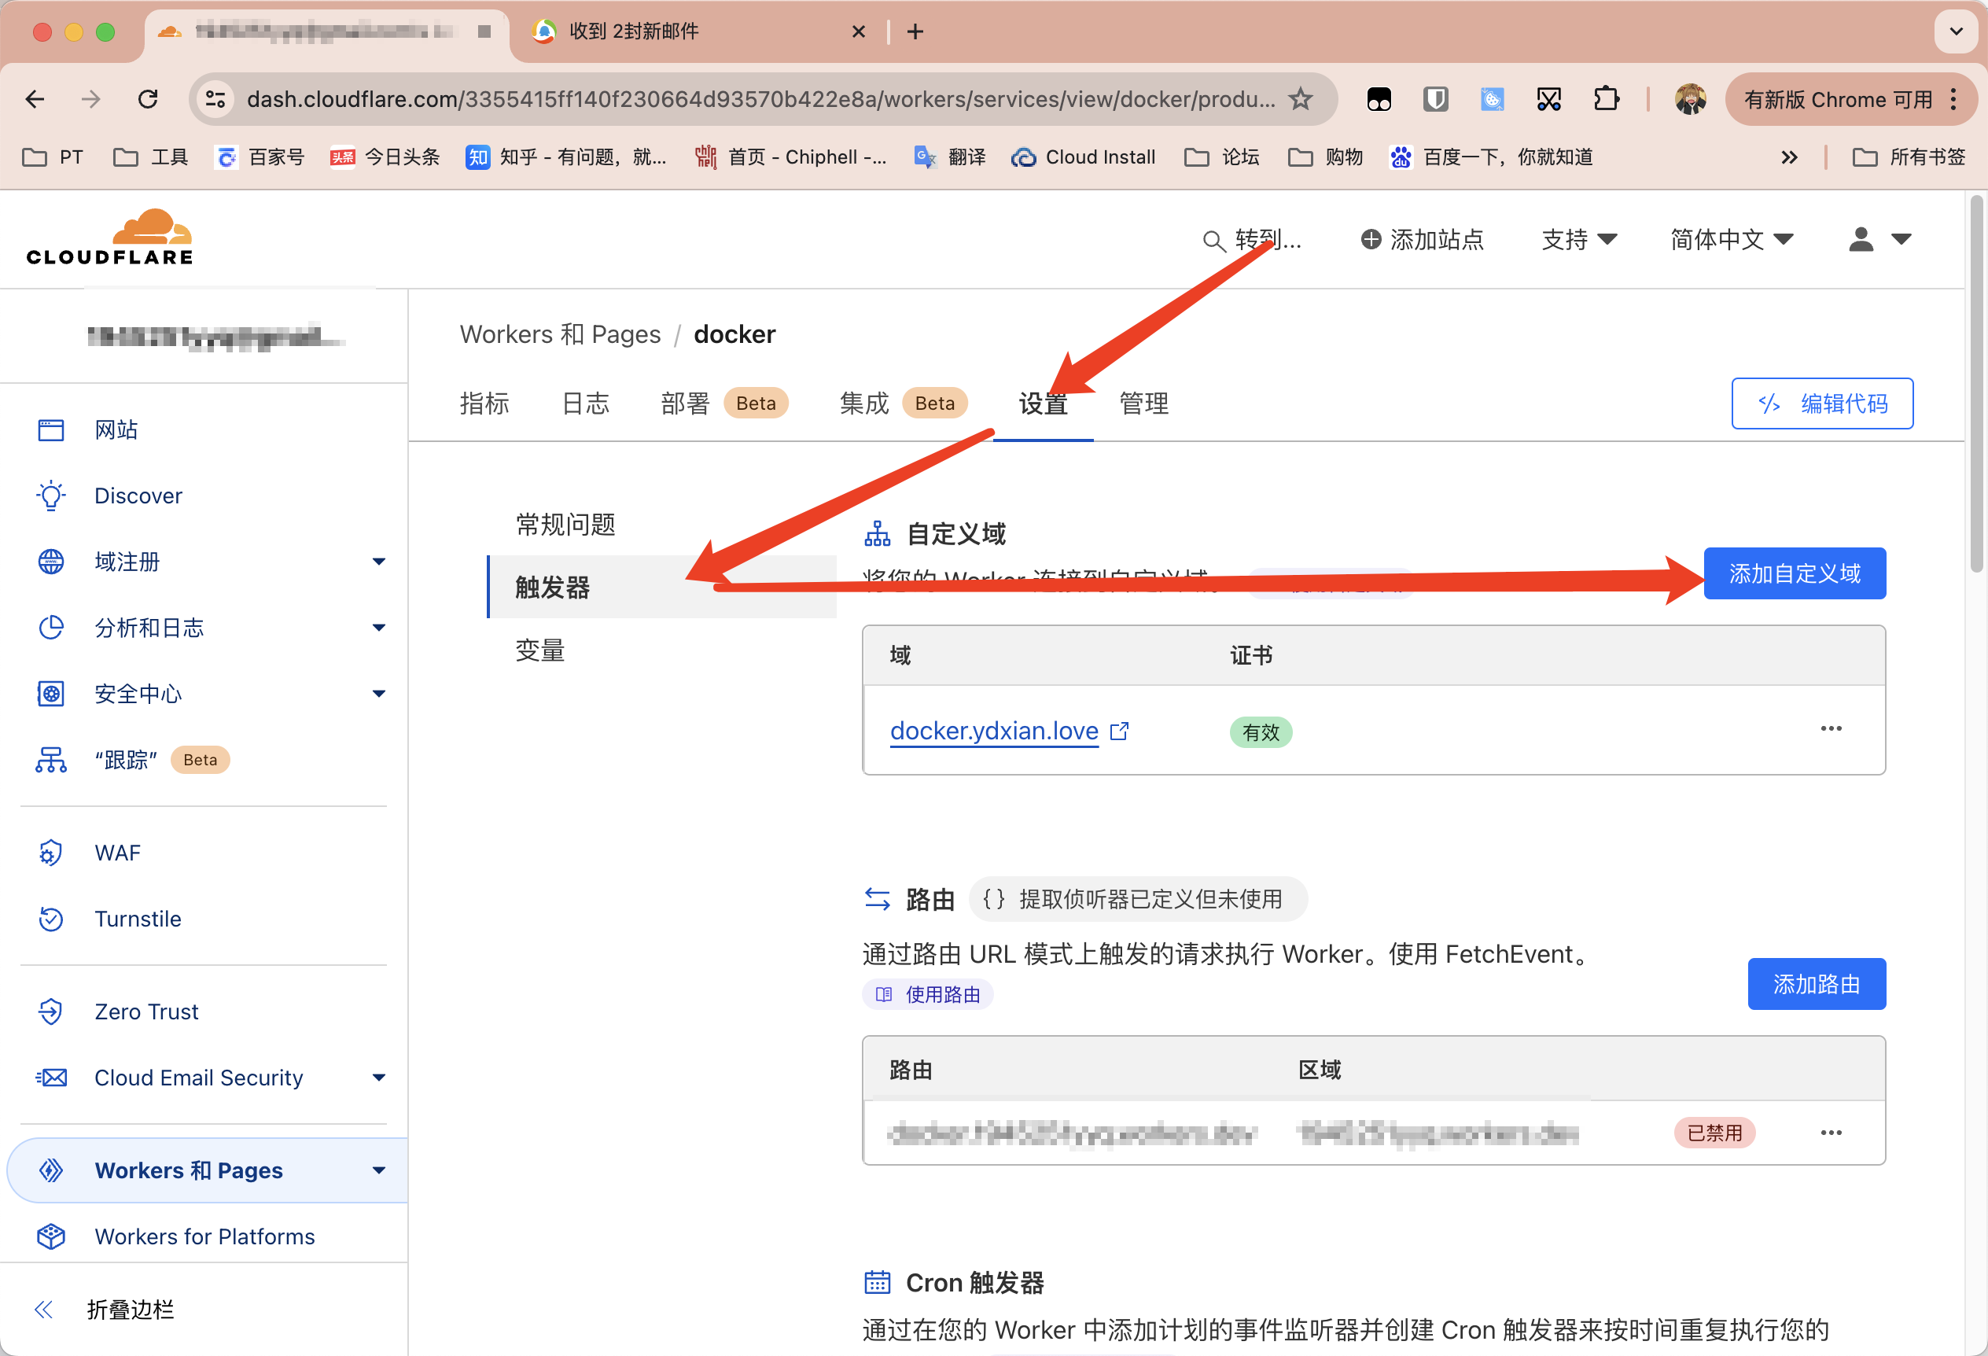Switch to the 管理 tab
The height and width of the screenshot is (1356, 1988).
1143,403
